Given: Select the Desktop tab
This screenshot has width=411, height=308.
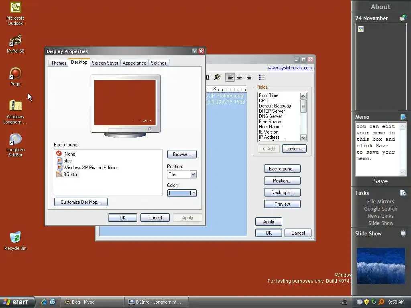Looking at the screenshot, I should (79, 62).
